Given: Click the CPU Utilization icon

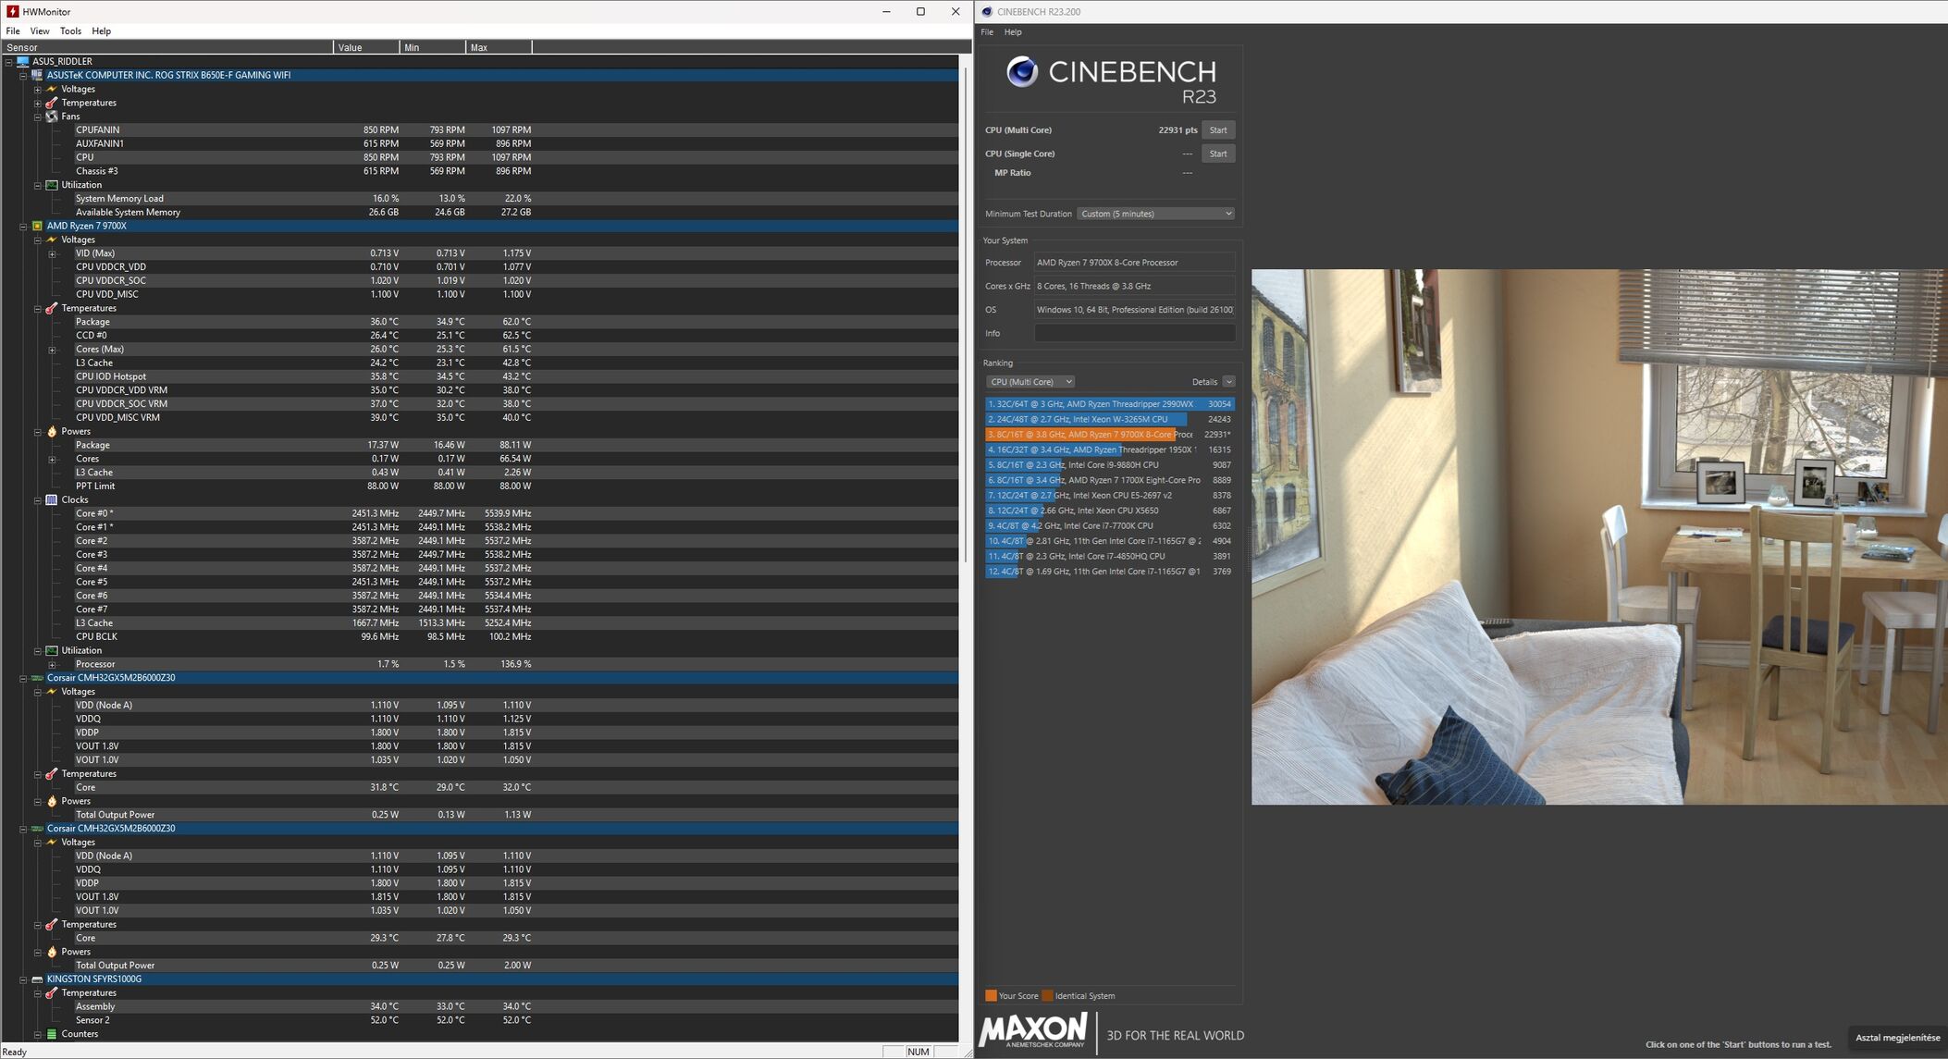Looking at the screenshot, I should tap(52, 650).
